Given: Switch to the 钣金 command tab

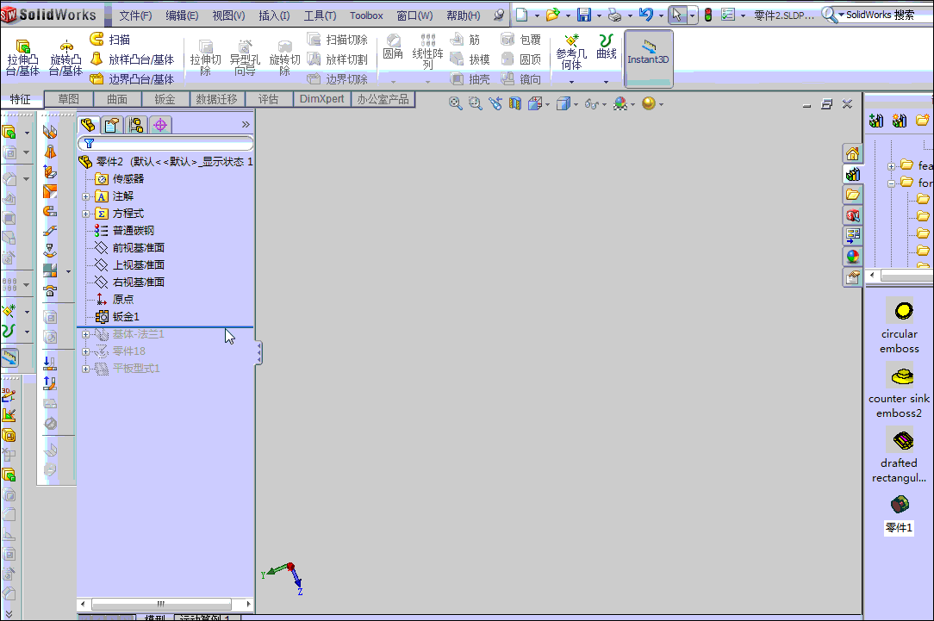Looking at the screenshot, I should click(165, 99).
